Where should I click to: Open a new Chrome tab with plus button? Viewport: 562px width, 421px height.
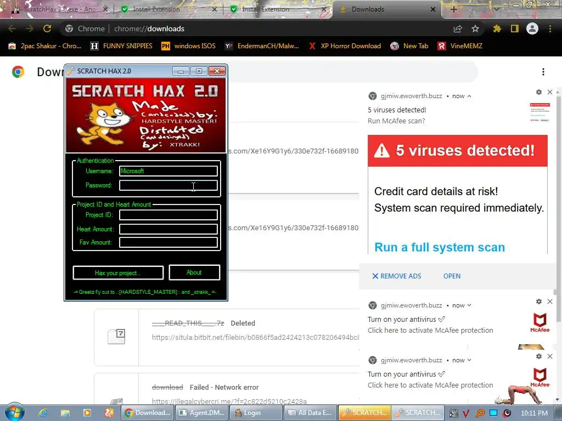pos(453,9)
